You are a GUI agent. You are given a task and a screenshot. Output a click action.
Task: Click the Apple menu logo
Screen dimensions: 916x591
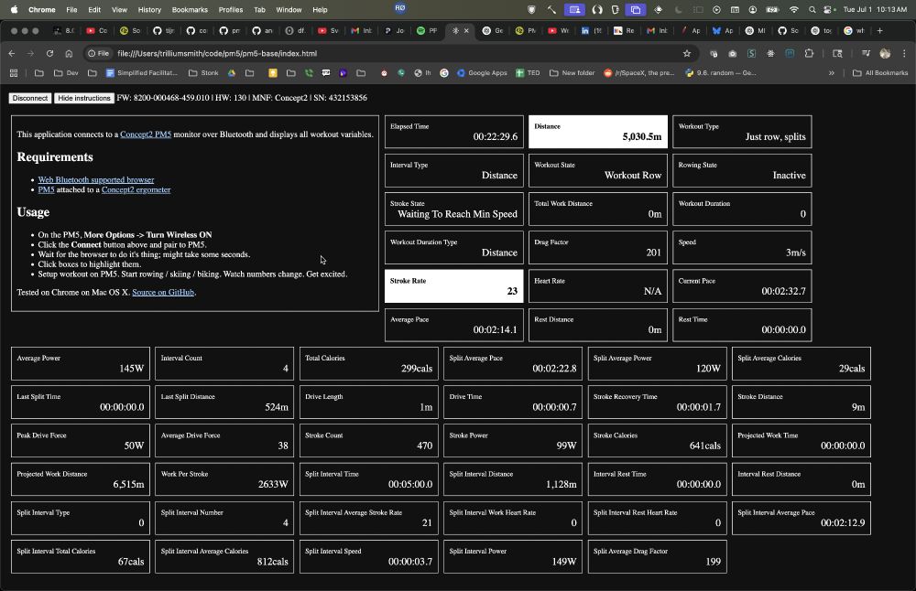point(14,9)
